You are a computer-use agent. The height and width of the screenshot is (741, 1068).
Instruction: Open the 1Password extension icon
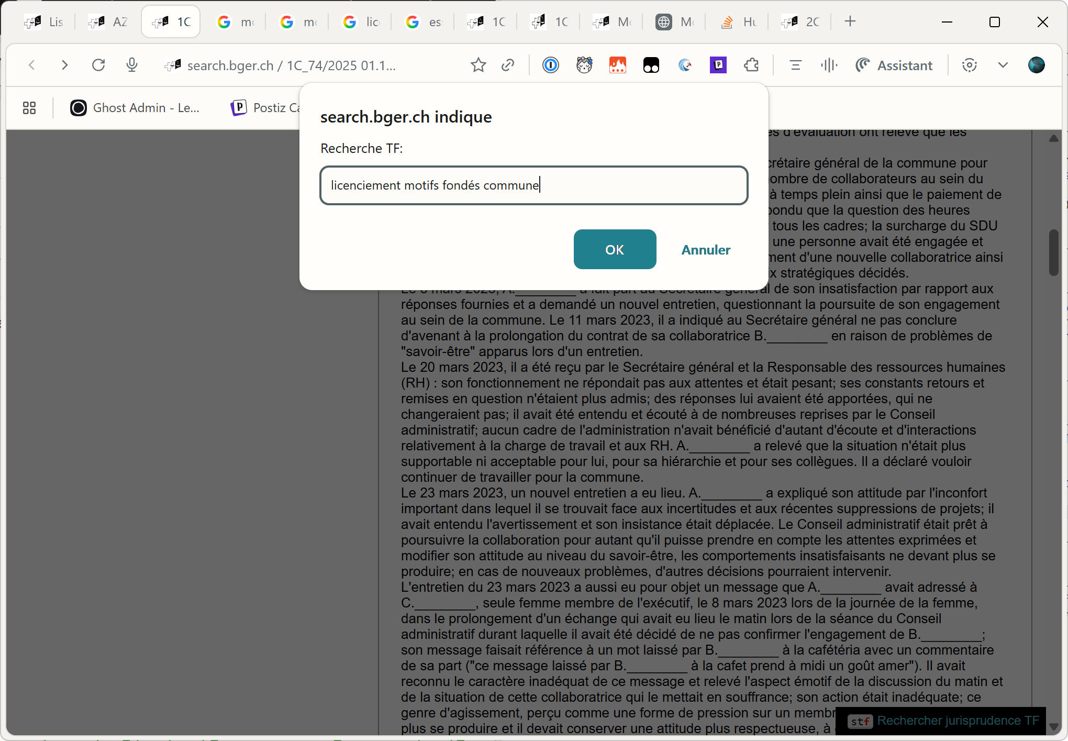tap(551, 65)
